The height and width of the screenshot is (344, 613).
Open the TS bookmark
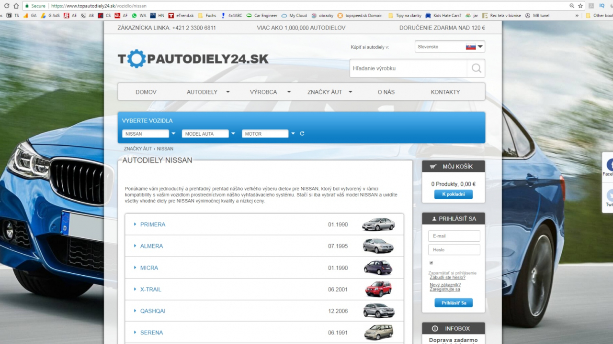point(13,15)
